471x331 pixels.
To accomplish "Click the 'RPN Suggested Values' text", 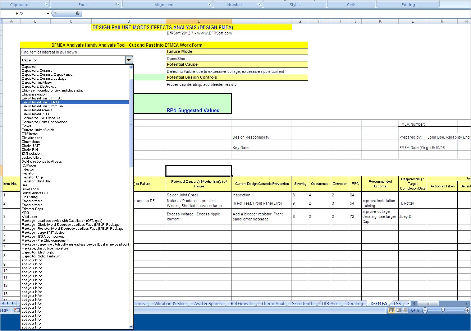I will click(x=193, y=110).
